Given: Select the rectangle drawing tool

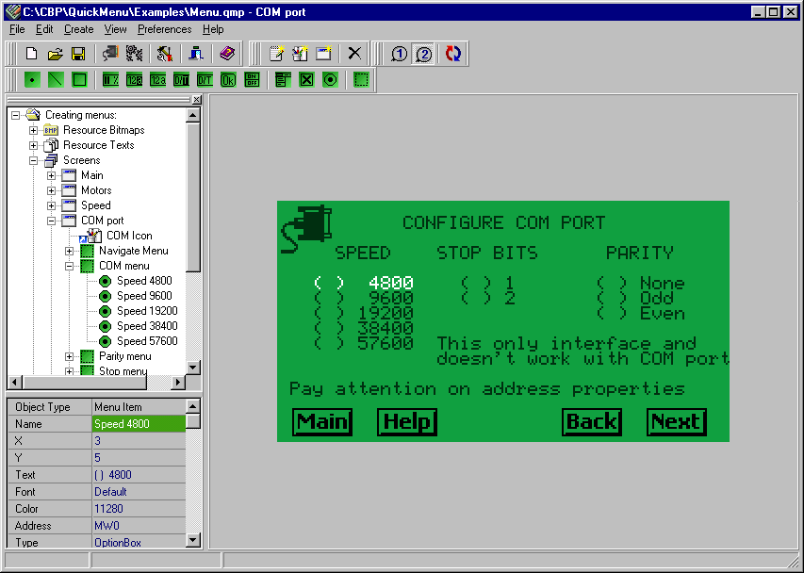Looking at the screenshot, I should pyautogui.click(x=79, y=80).
